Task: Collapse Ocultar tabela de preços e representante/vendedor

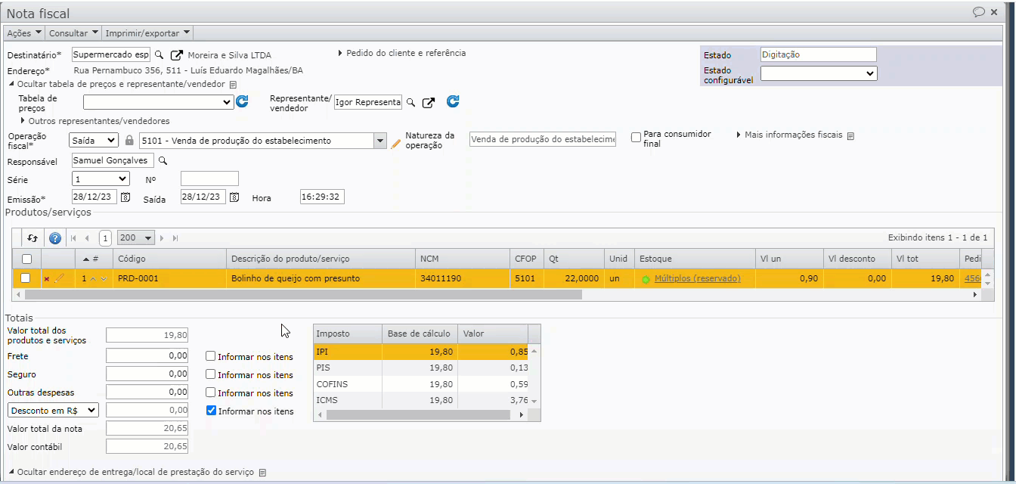Action: (118, 85)
